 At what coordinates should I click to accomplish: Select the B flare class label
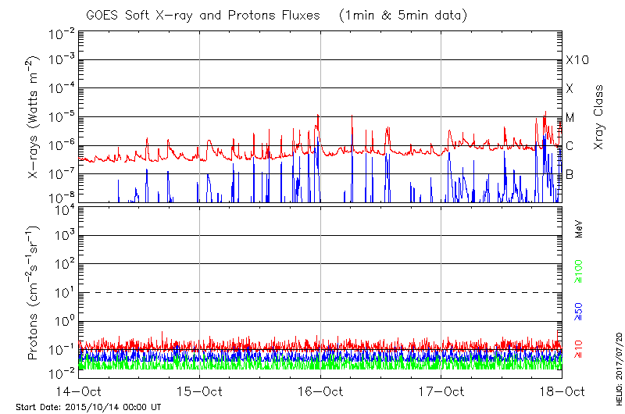[x=570, y=174]
